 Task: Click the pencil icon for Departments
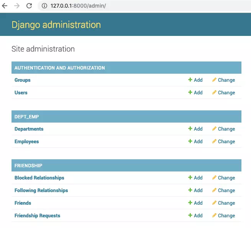214,128
